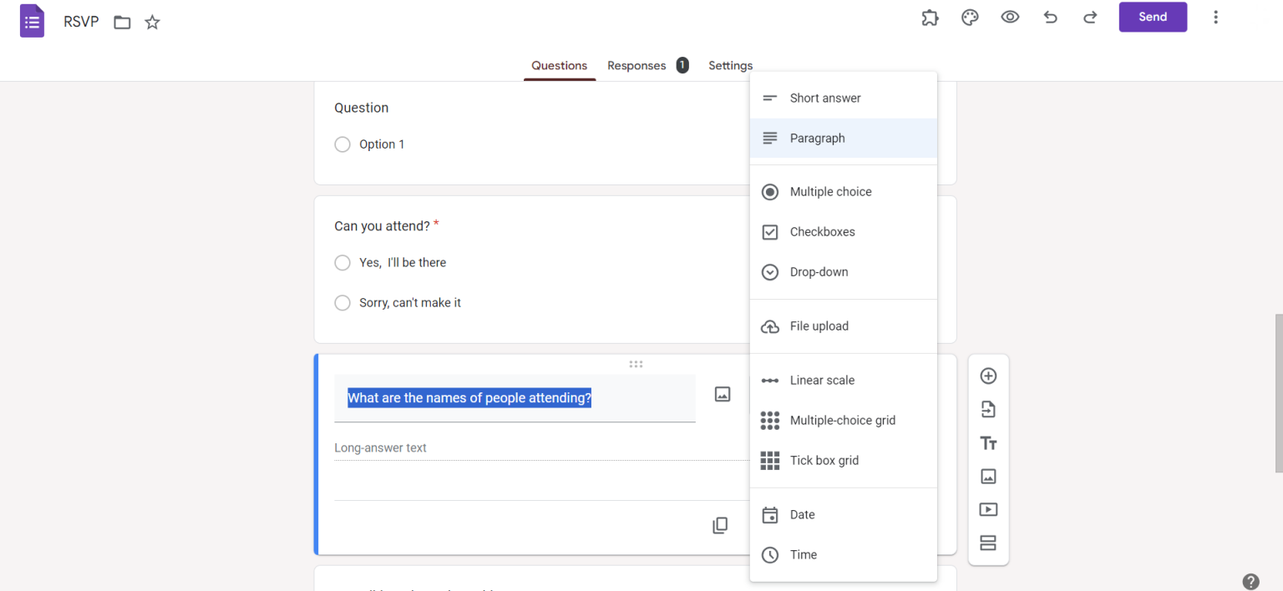Choose Multiple choice question type
Viewport: 1283px width, 591px height.
tap(844, 192)
